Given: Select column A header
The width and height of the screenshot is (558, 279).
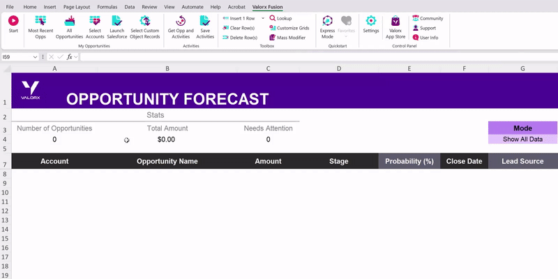Looking at the screenshot, I should [x=54, y=68].
